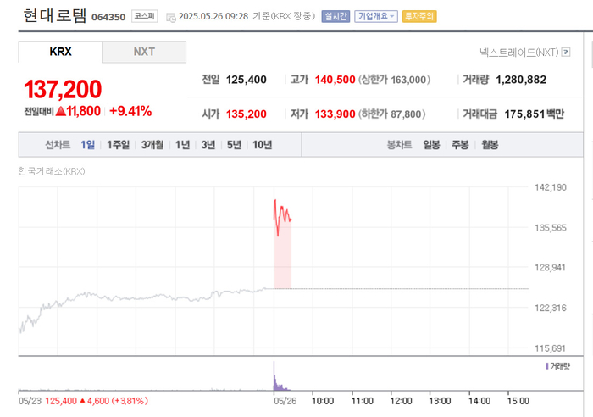The height and width of the screenshot is (417, 593).
Task: Open the 넥스트레이드(NXT) link
Action: [x=518, y=52]
